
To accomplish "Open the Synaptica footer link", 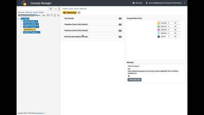I will [40, 113].
